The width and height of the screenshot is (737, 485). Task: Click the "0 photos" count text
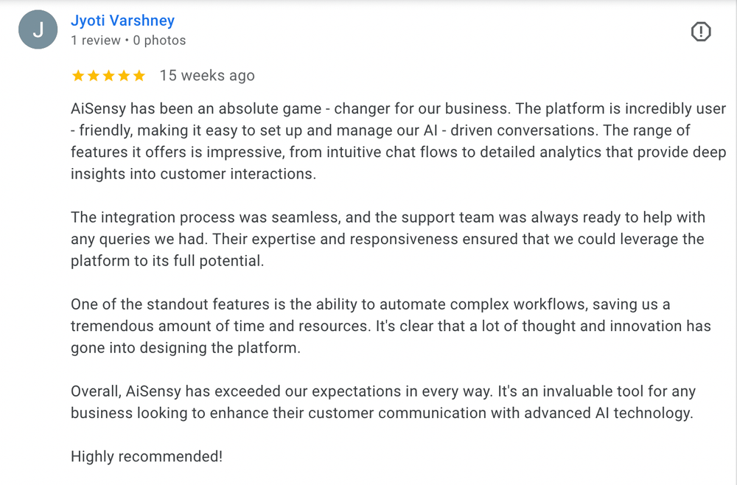pos(159,41)
